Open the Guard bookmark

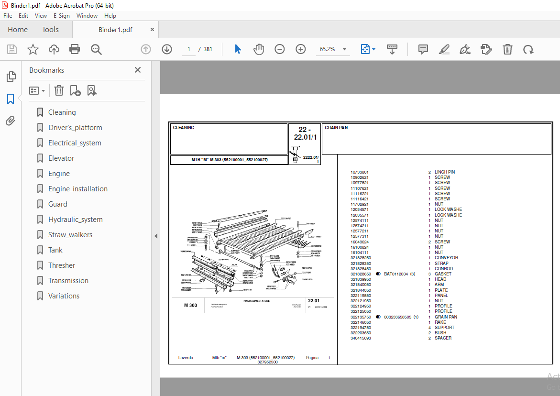[x=57, y=204]
